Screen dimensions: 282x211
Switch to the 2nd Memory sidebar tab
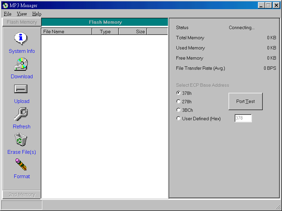tap(22, 194)
